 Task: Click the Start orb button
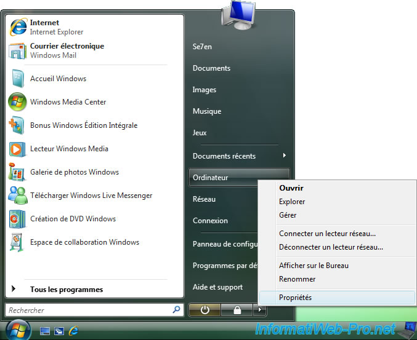point(18,330)
